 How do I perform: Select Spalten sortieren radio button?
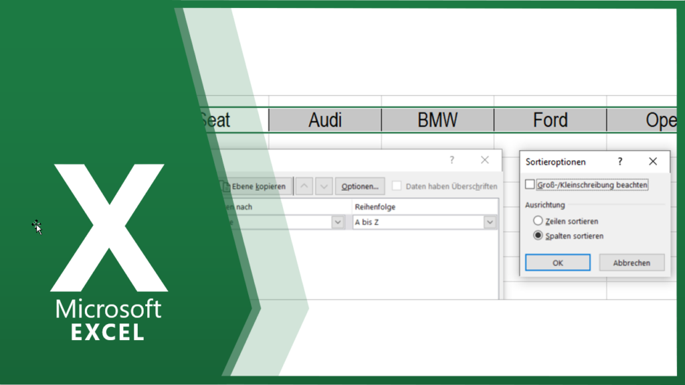point(538,236)
